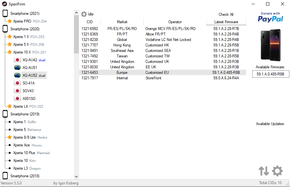Click the Japan flag icon for SO-41A

click(17, 83)
